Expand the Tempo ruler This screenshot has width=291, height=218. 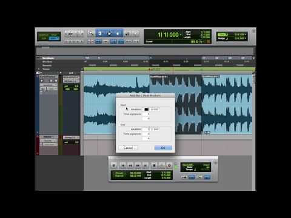click(x=39, y=69)
